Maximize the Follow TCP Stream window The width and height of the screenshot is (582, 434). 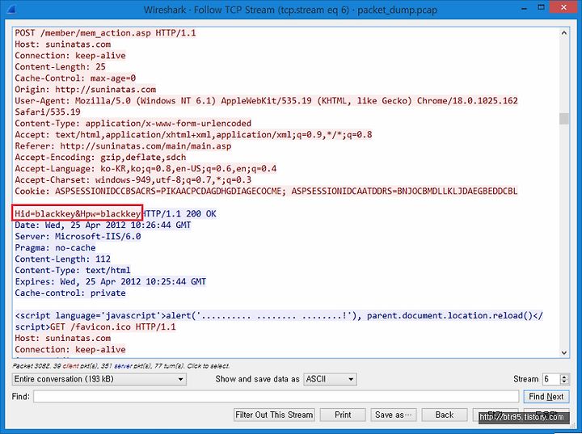(x=542, y=7)
